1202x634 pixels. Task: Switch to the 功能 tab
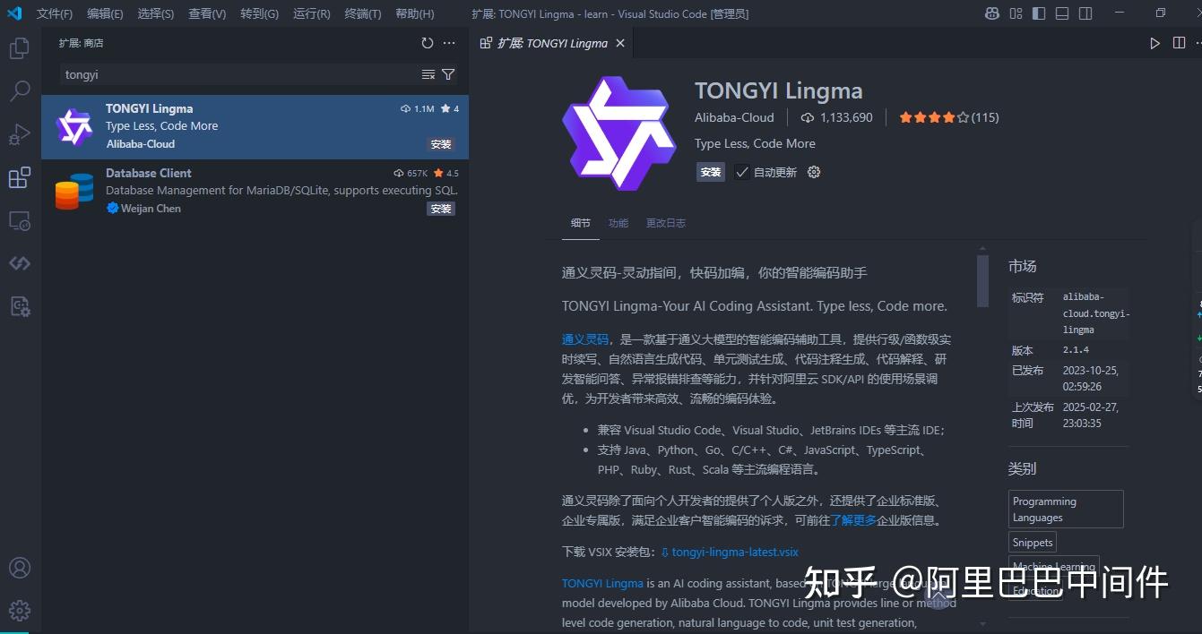point(618,223)
